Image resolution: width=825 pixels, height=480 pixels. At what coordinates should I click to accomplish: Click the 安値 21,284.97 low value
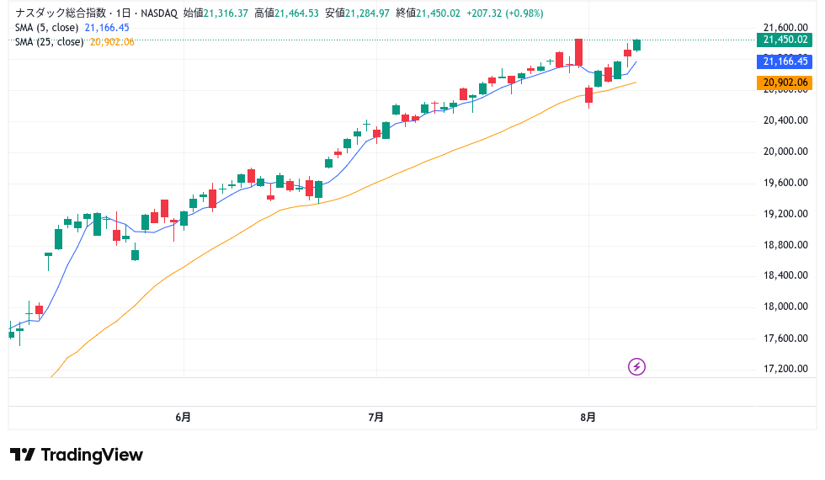point(357,13)
